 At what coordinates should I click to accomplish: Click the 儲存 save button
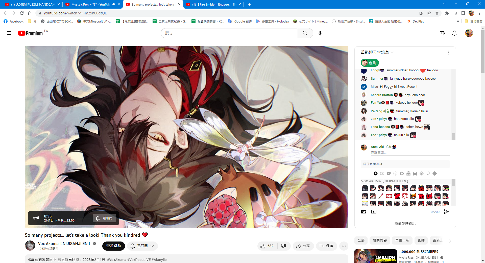click(326, 246)
